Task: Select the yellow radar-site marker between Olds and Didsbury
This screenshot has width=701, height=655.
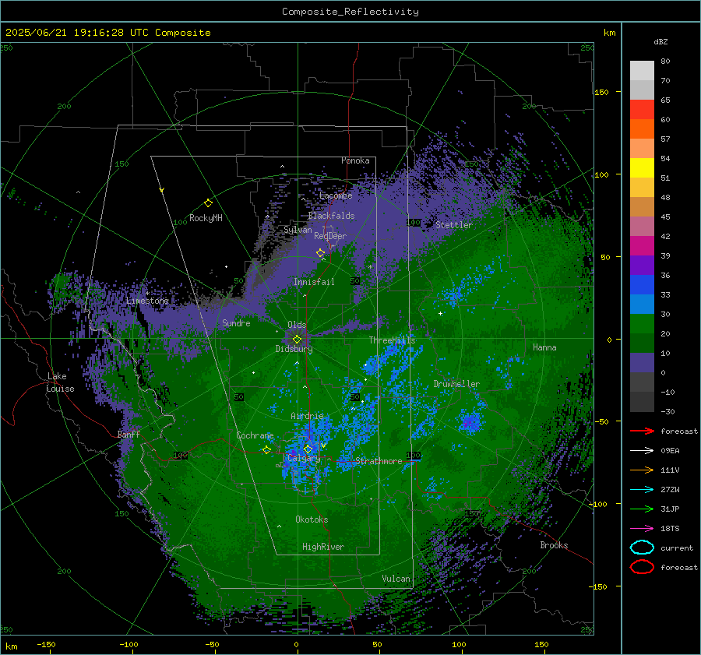Action: (x=297, y=340)
